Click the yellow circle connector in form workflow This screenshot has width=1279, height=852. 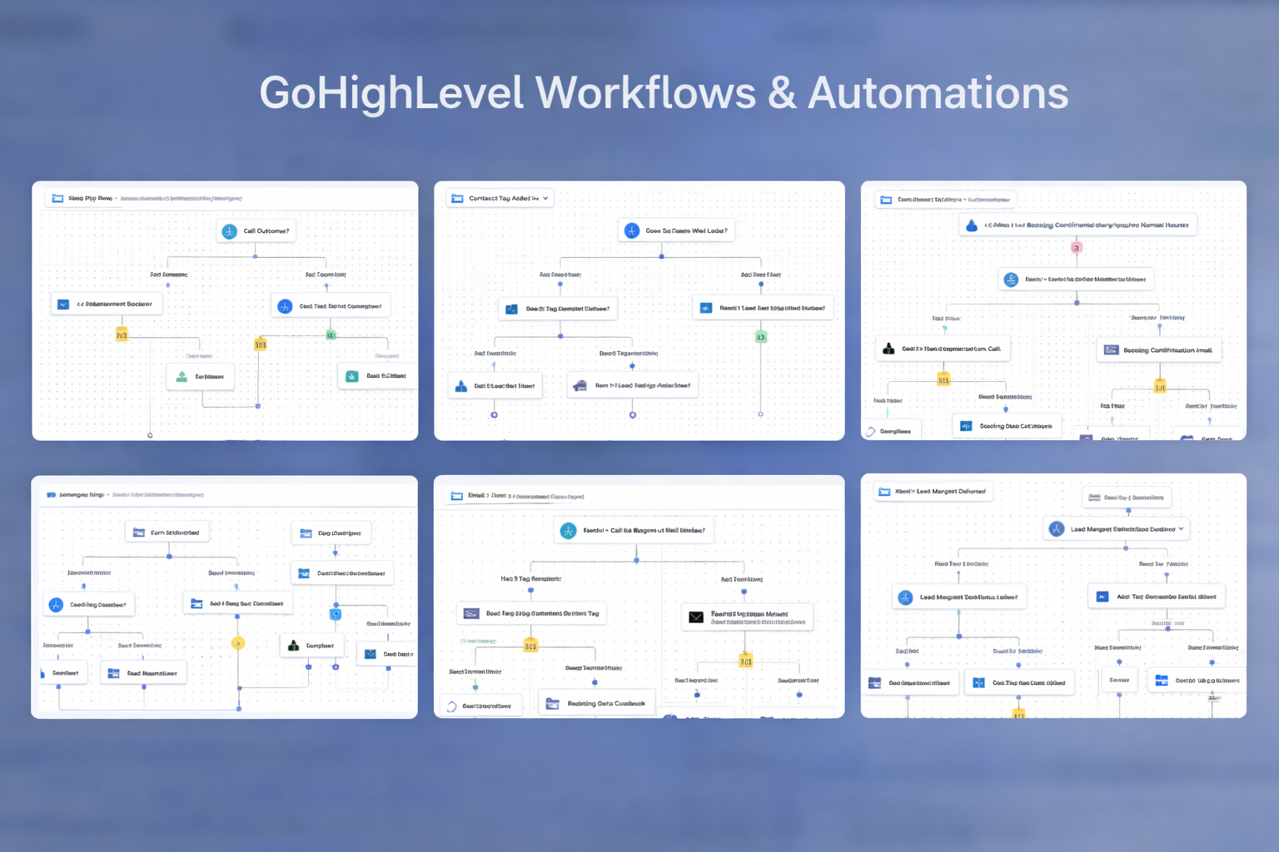pos(238,643)
